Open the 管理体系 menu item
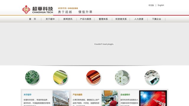The height and width of the screenshot is (106, 189). tap(103, 19)
